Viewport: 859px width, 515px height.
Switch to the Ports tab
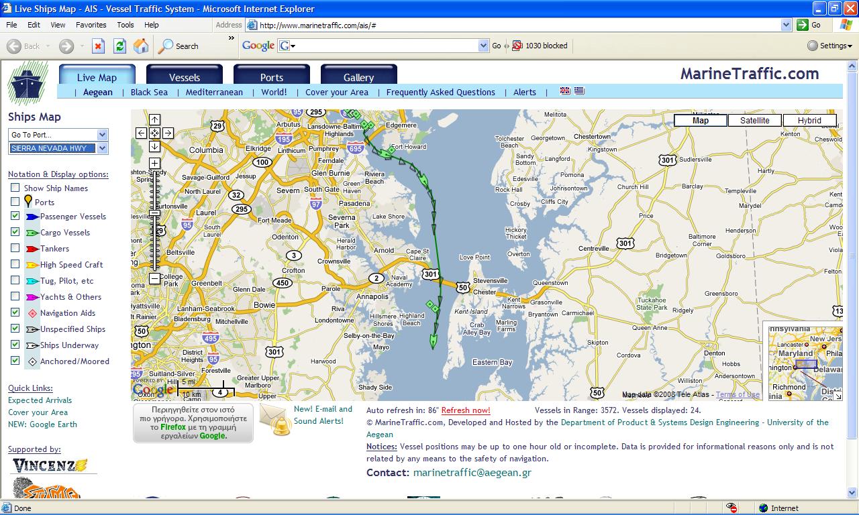[272, 75]
